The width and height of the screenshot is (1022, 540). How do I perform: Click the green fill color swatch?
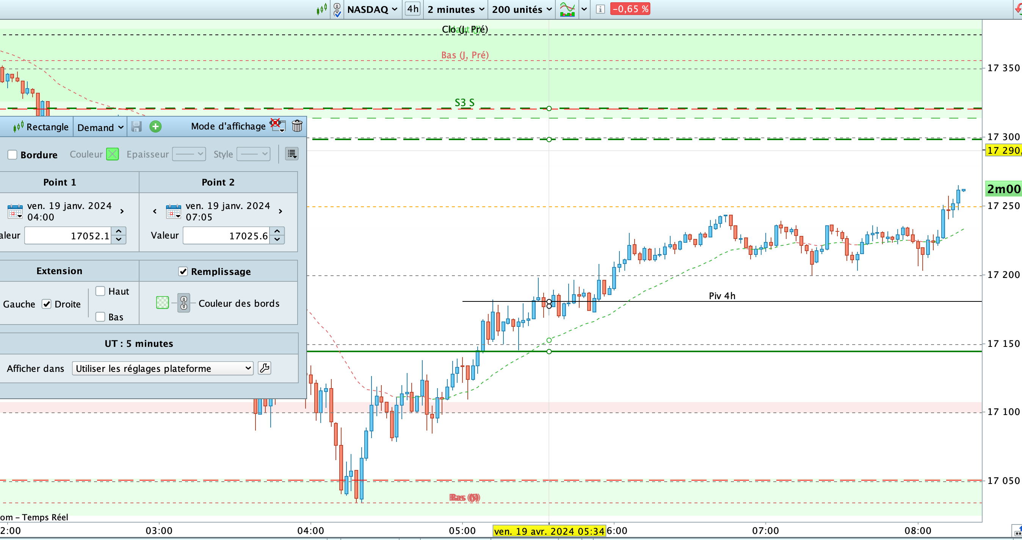[x=162, y=303]
